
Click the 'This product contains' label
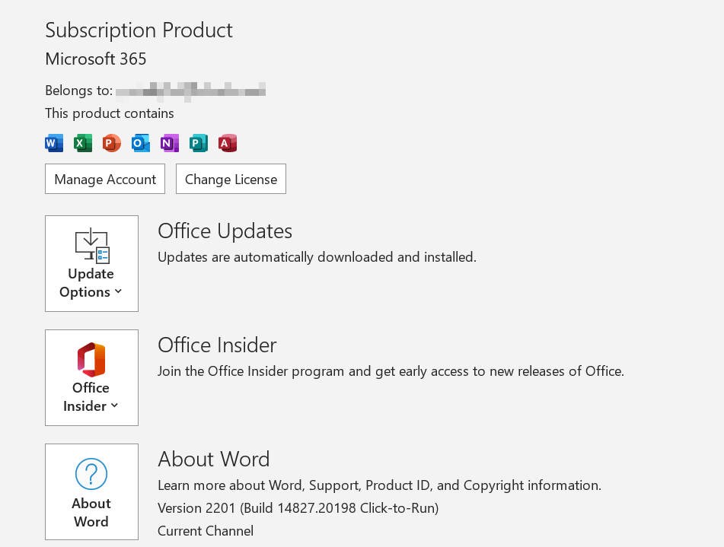tap(110, 113)
